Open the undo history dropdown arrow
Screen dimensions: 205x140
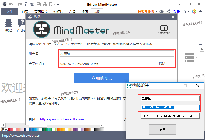(x=15, y=5)
